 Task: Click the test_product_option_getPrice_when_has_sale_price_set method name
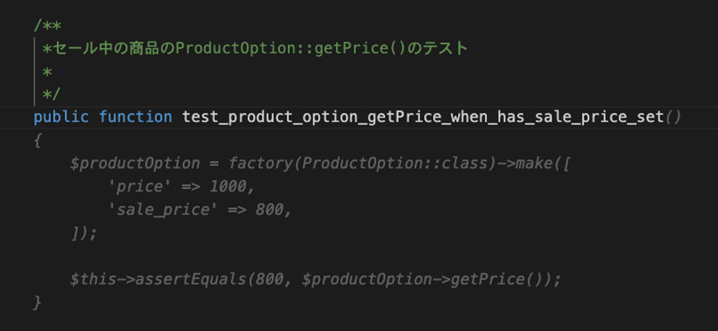[x=423, y=117]
